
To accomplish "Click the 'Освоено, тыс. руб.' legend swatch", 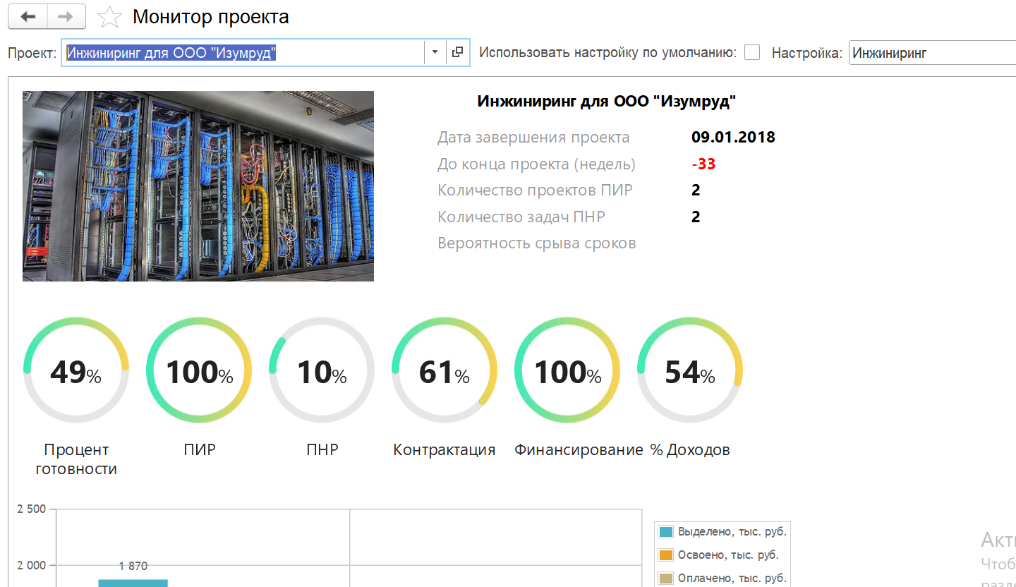I will (665, 555).
